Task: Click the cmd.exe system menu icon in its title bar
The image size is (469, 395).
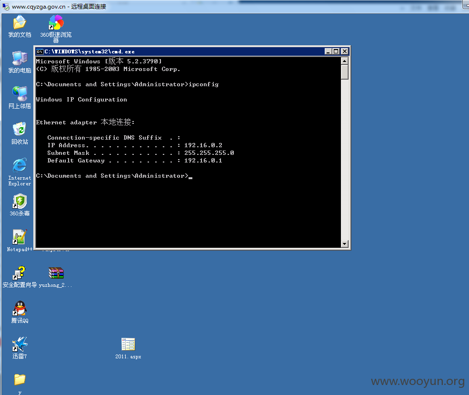Action: tap(40, 51)
